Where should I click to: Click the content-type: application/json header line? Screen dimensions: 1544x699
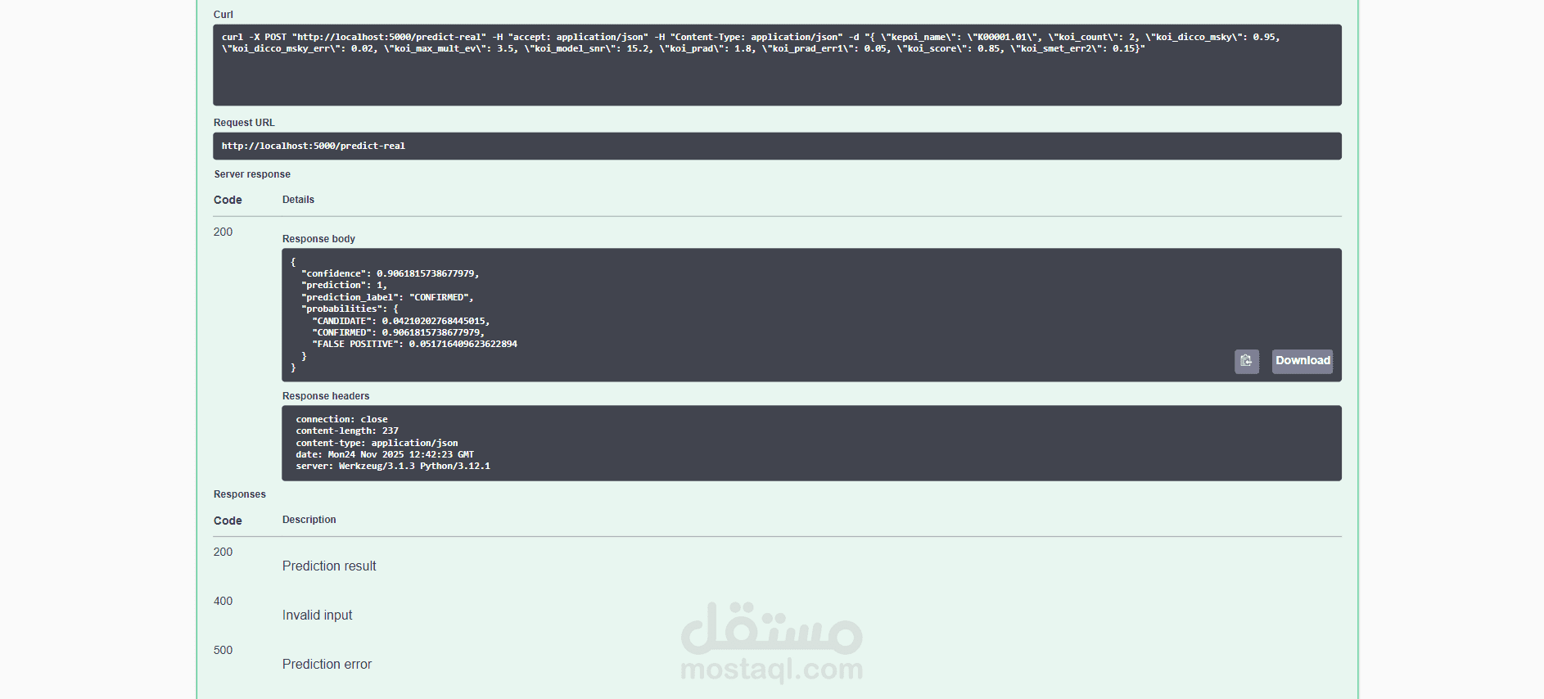coord(377,443)
